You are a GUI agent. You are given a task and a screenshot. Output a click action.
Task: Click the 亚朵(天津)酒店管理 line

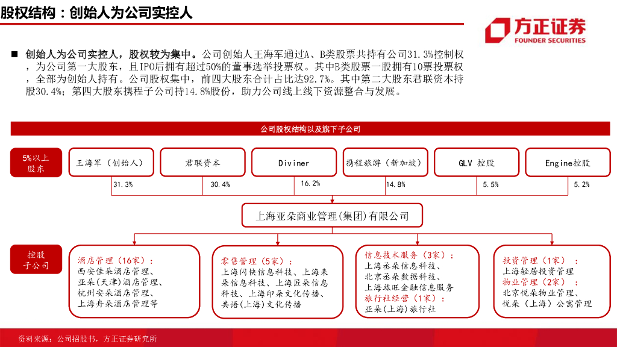pyautogui.click(x=120, y=283)
